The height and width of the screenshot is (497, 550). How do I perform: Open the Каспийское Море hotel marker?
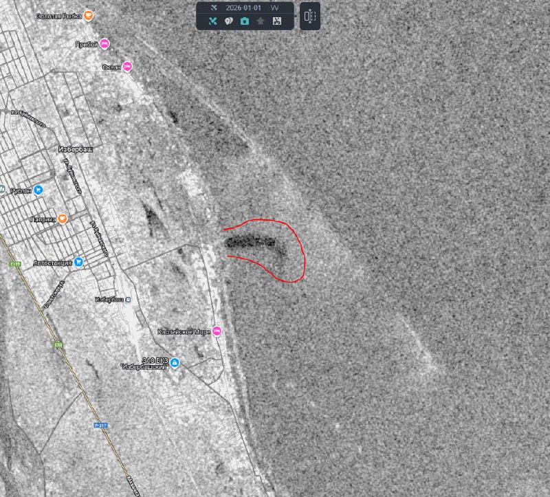click(217, 331)
